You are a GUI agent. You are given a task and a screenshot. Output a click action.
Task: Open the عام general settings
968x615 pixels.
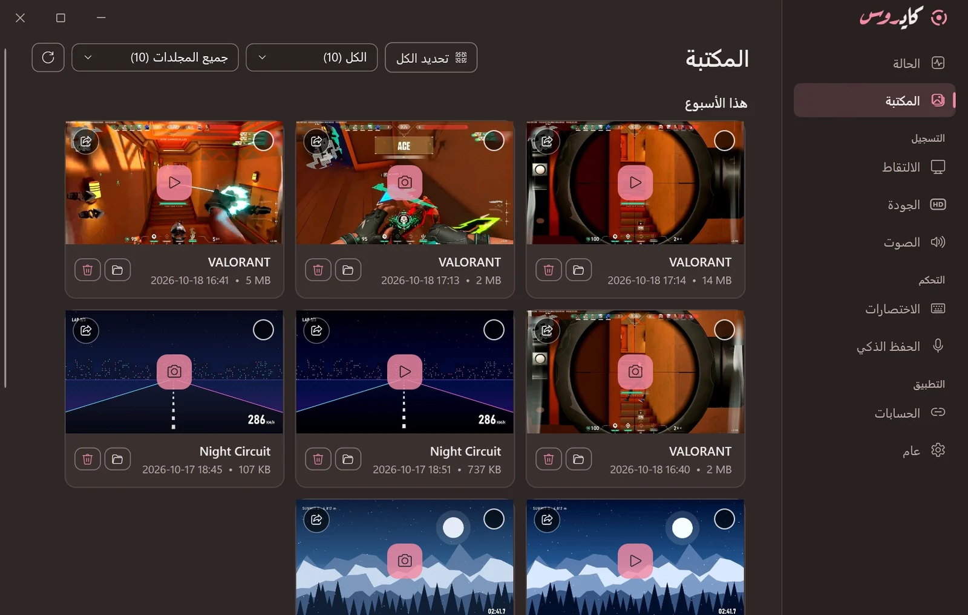[874, 451]
